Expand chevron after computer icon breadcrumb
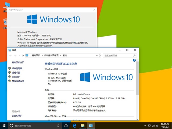This screenshot has height=129, width=172. click(30, 56)
